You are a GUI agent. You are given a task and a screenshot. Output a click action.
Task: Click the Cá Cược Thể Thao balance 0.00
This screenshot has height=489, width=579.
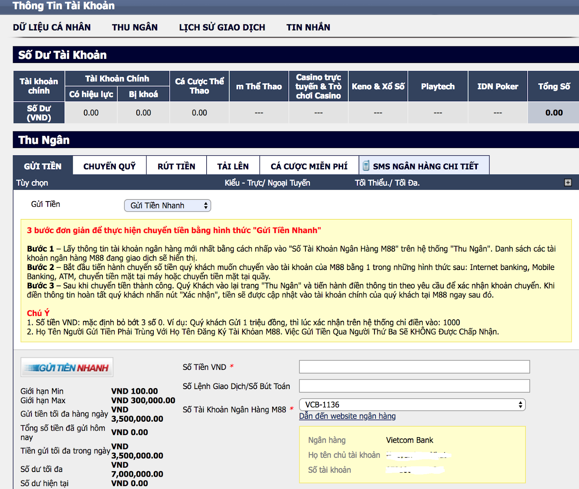click(199, 113)
